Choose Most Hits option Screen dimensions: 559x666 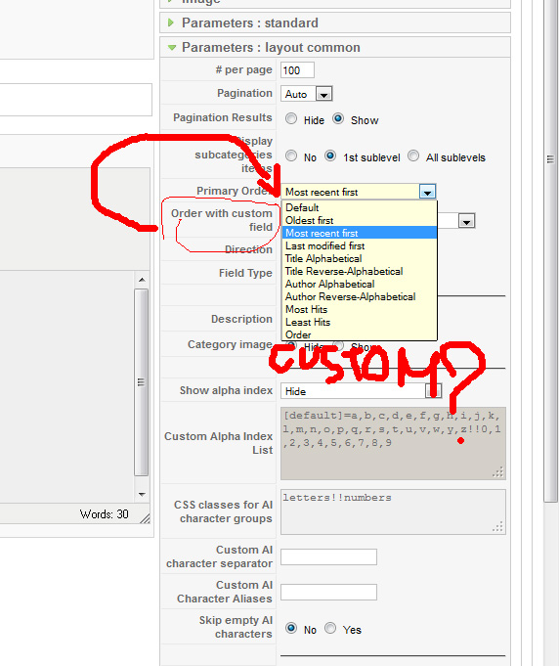coord(359,310)
